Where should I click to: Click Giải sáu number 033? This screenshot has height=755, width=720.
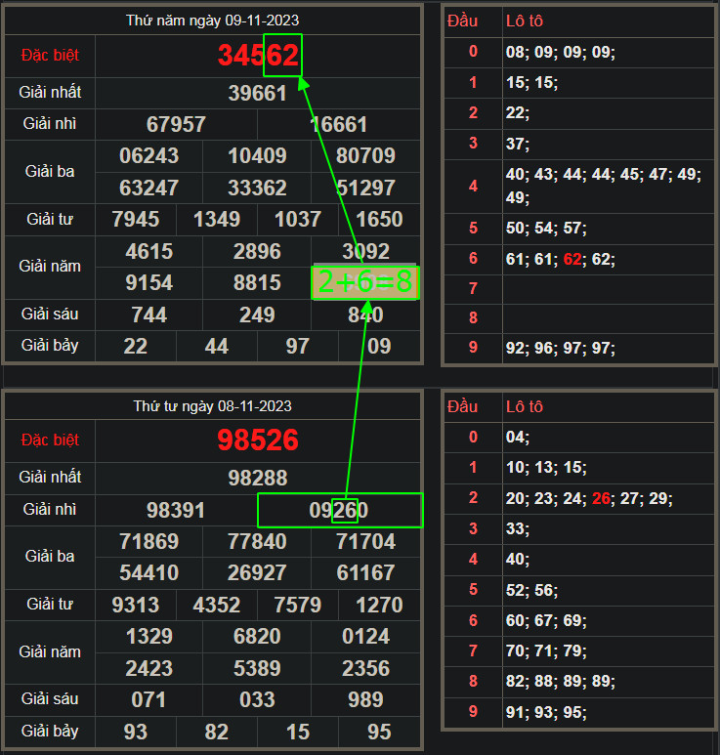click(x=257, y=699)
